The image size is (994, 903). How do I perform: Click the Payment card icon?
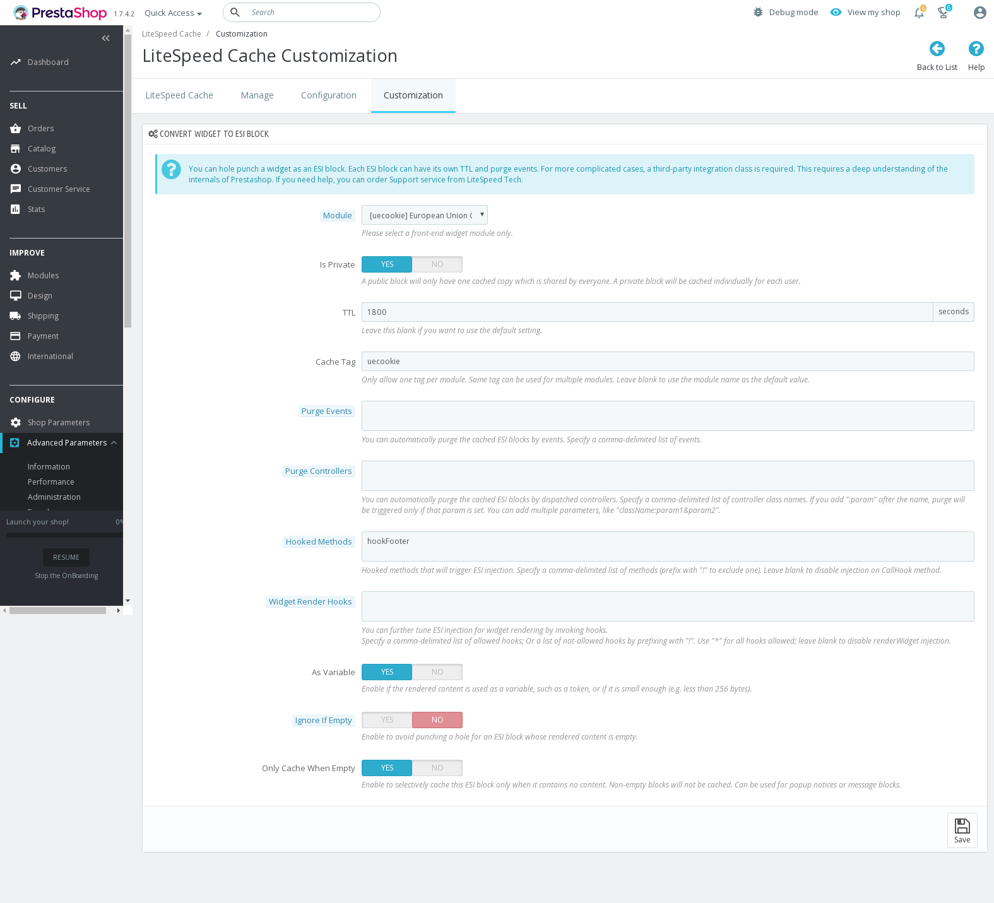pos(16,336)
